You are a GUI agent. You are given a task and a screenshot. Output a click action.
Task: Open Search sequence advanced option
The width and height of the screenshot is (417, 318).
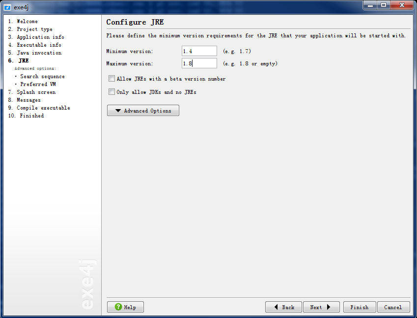pos(42,76)
